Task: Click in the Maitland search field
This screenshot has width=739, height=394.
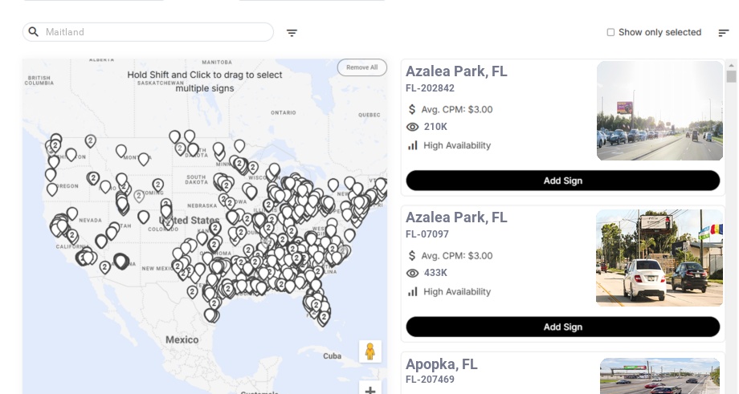Action: (153, 32)
